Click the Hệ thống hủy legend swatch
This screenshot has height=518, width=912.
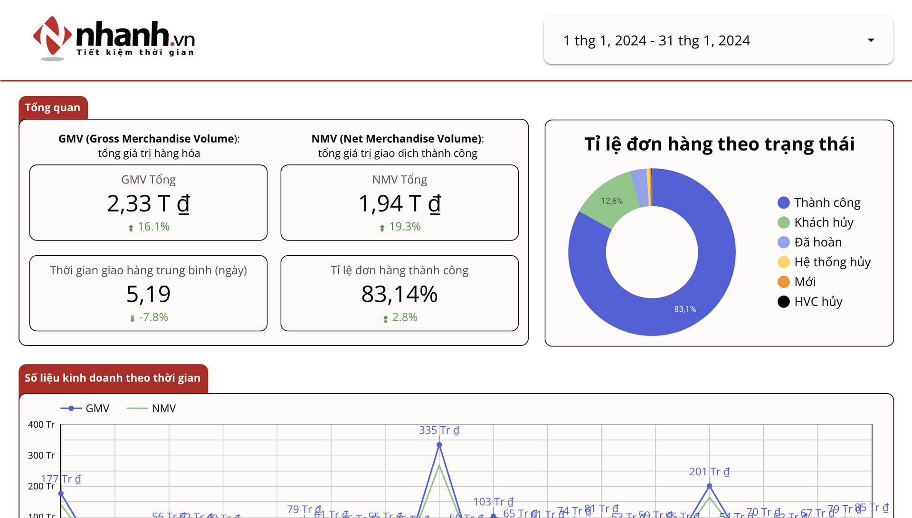(x=783, y=262)
